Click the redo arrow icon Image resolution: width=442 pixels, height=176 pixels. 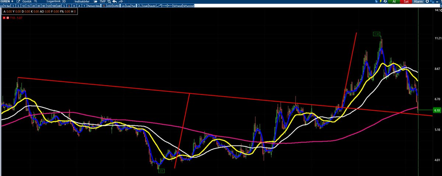point(121,2)
